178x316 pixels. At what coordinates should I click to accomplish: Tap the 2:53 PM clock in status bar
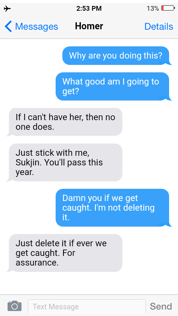click(89, 9)
